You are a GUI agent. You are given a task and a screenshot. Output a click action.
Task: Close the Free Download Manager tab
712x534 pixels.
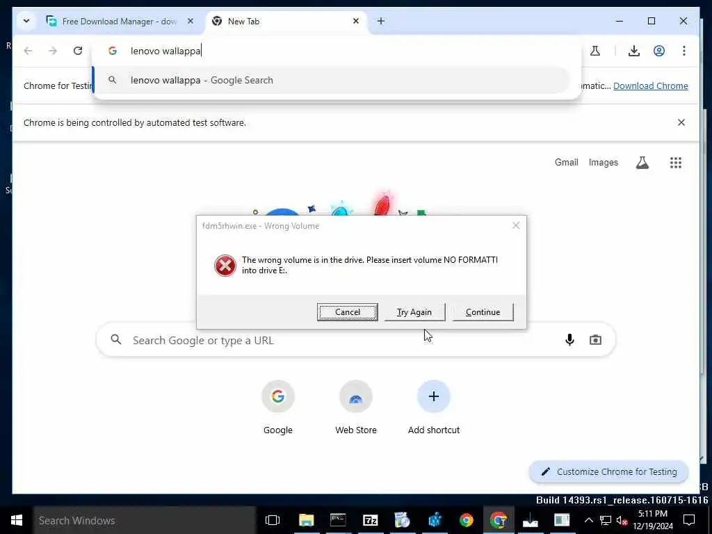191,21
